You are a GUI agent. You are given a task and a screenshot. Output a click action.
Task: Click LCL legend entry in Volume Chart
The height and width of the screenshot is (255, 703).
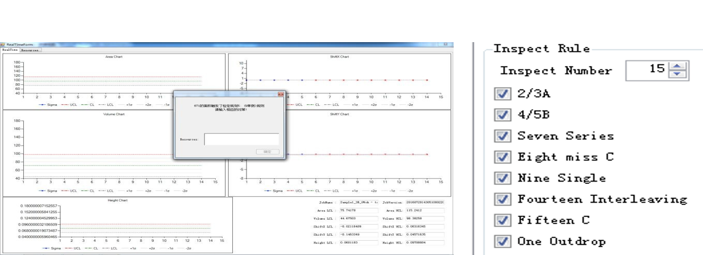tap(106, 191)
